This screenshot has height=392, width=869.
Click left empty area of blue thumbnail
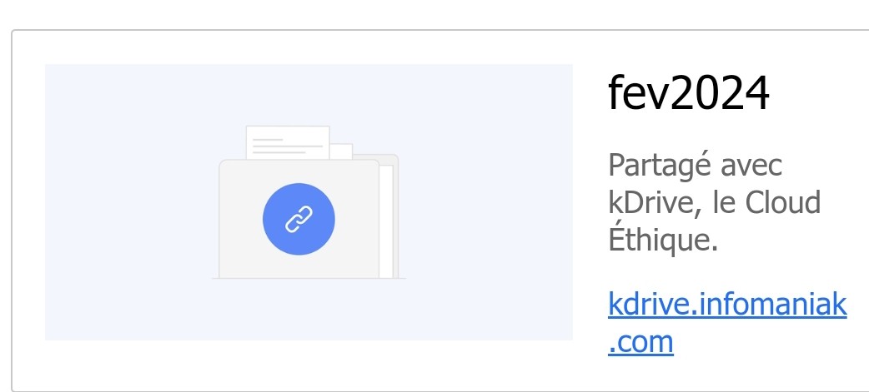pyautogui.click(x=128, y=202)
